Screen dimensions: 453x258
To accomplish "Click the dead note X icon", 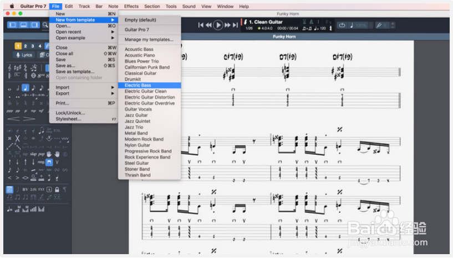I will pyautogui.click(x=17, y=139).
